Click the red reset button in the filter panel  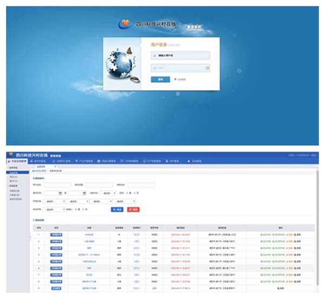(134, 209)
